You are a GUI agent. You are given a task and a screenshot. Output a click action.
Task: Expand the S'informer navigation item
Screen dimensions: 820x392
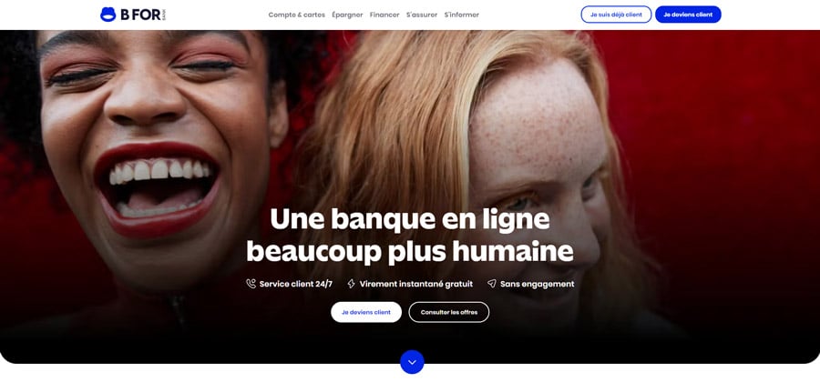pyautogui.click(x=462, y=15)
